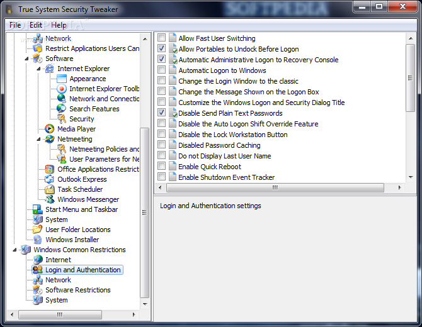The image size is (422, 327).
Task: Click the Outlook Express icon
Action: (x=50, y=179)
